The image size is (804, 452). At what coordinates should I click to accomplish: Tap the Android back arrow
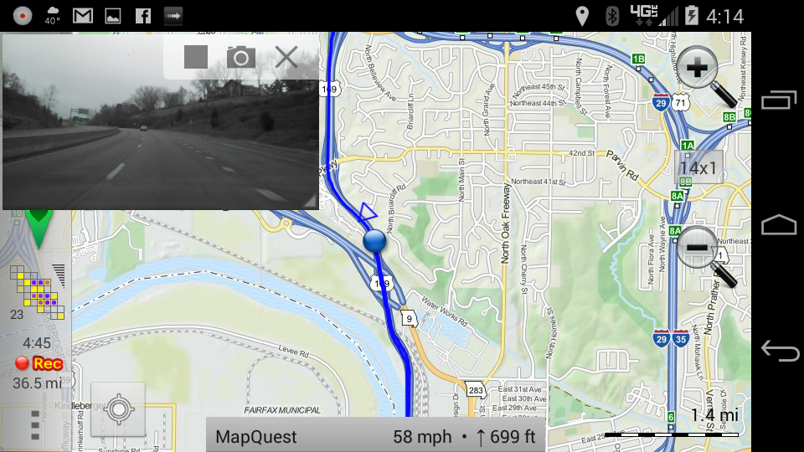point(780,351)
